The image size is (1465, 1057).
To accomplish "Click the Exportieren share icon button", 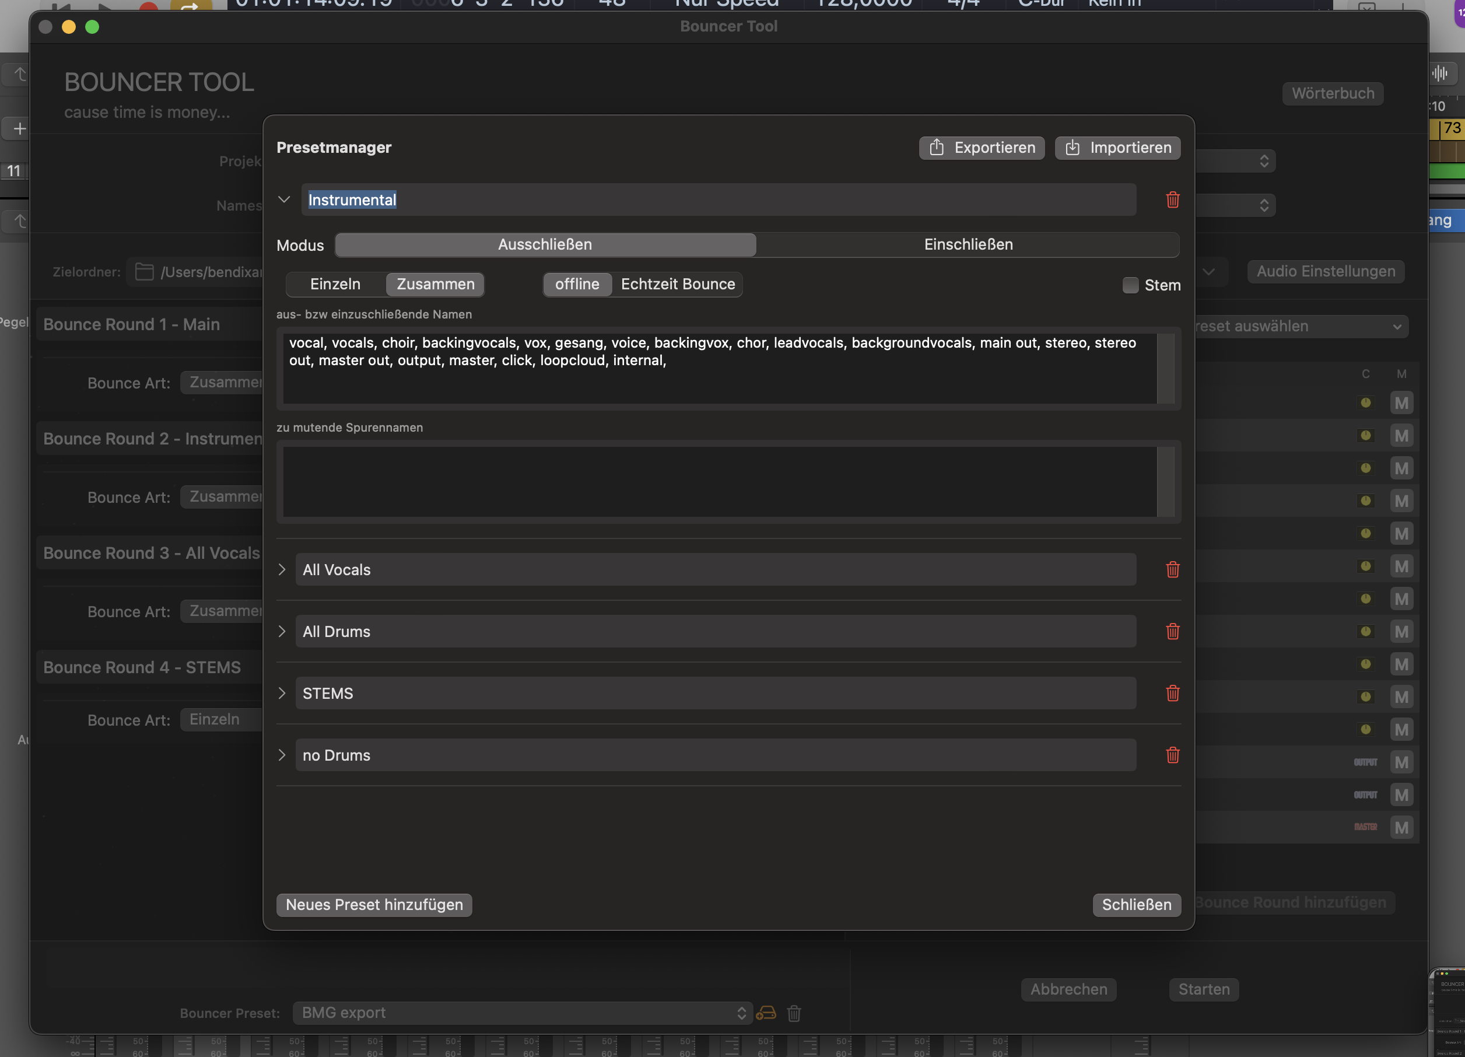I will (981, 148).
